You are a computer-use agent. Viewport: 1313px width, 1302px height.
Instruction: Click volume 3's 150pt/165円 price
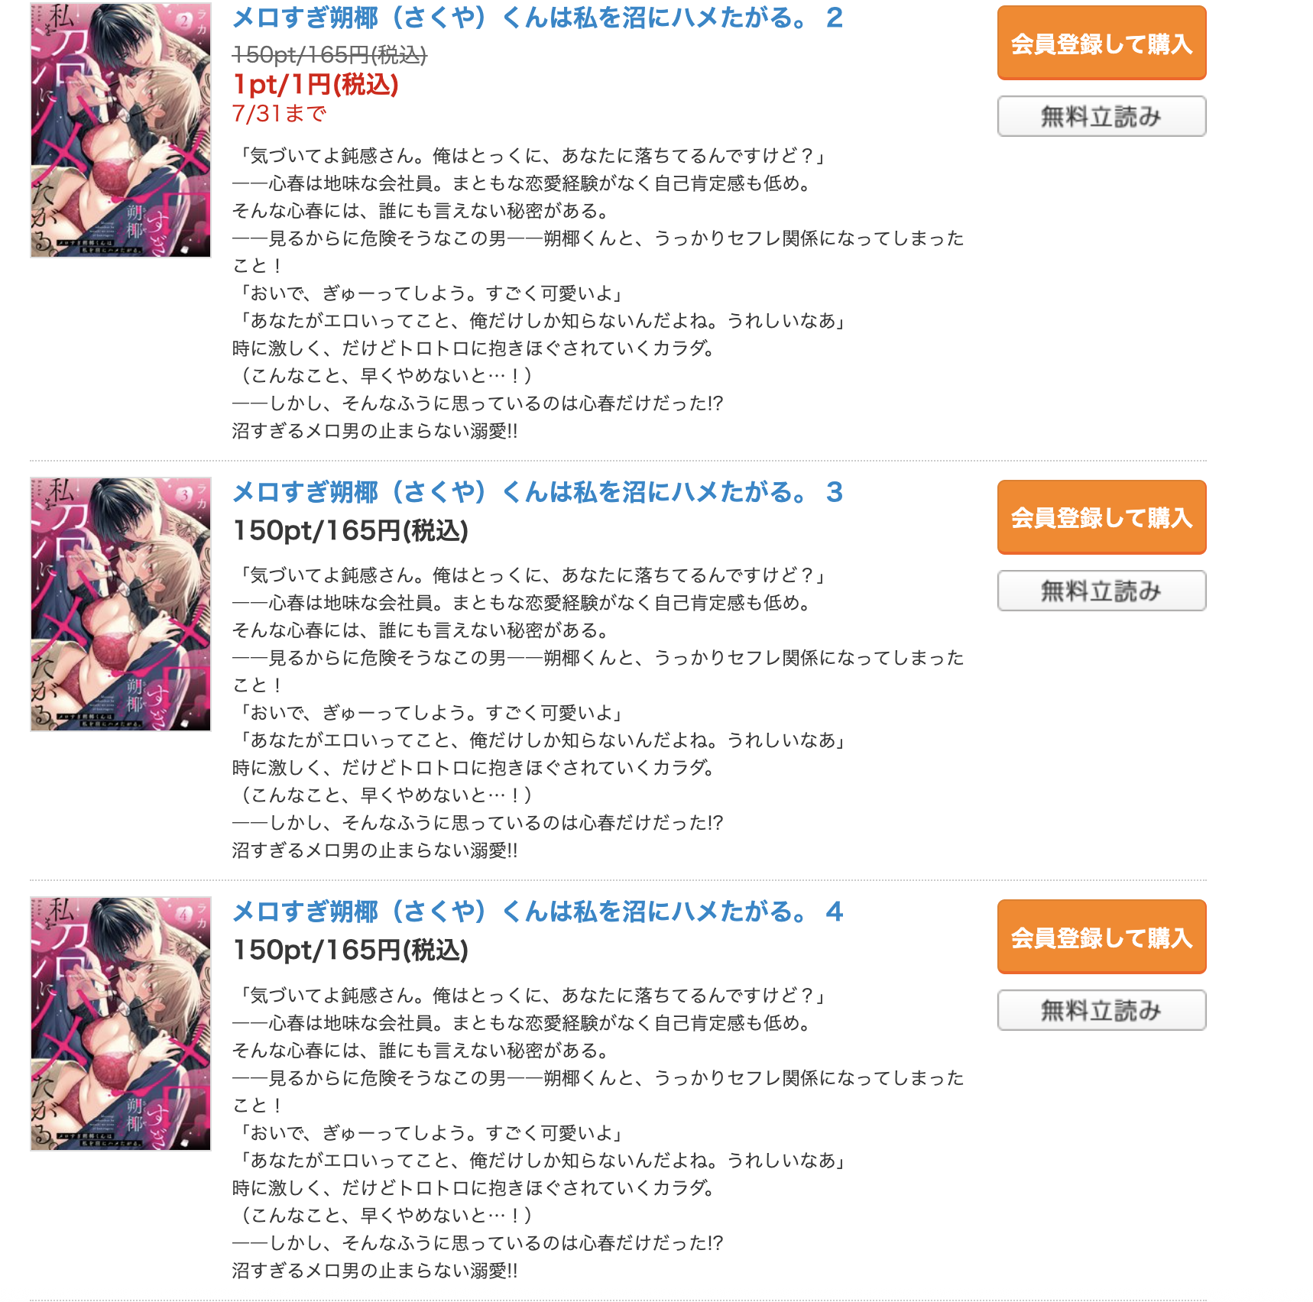pyautogui.click(x=350, y=530)
